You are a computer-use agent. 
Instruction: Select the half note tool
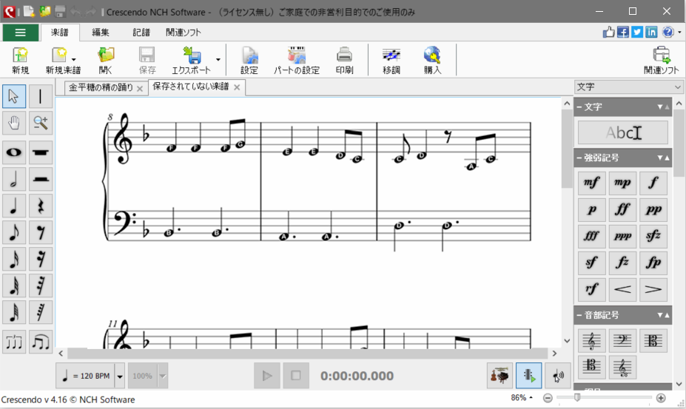point(14,179)
